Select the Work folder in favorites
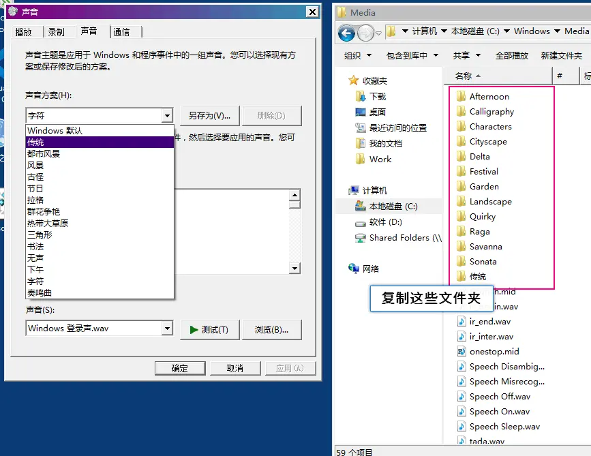Viewport: 591px width, 456px height. click(374, 159)
